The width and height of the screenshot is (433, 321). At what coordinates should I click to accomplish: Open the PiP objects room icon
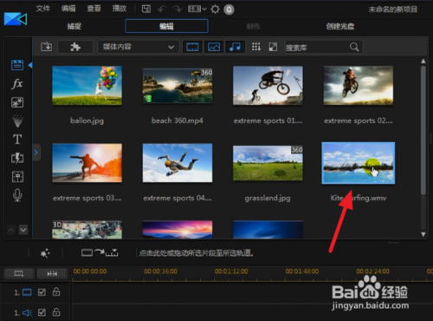(17, 102)
